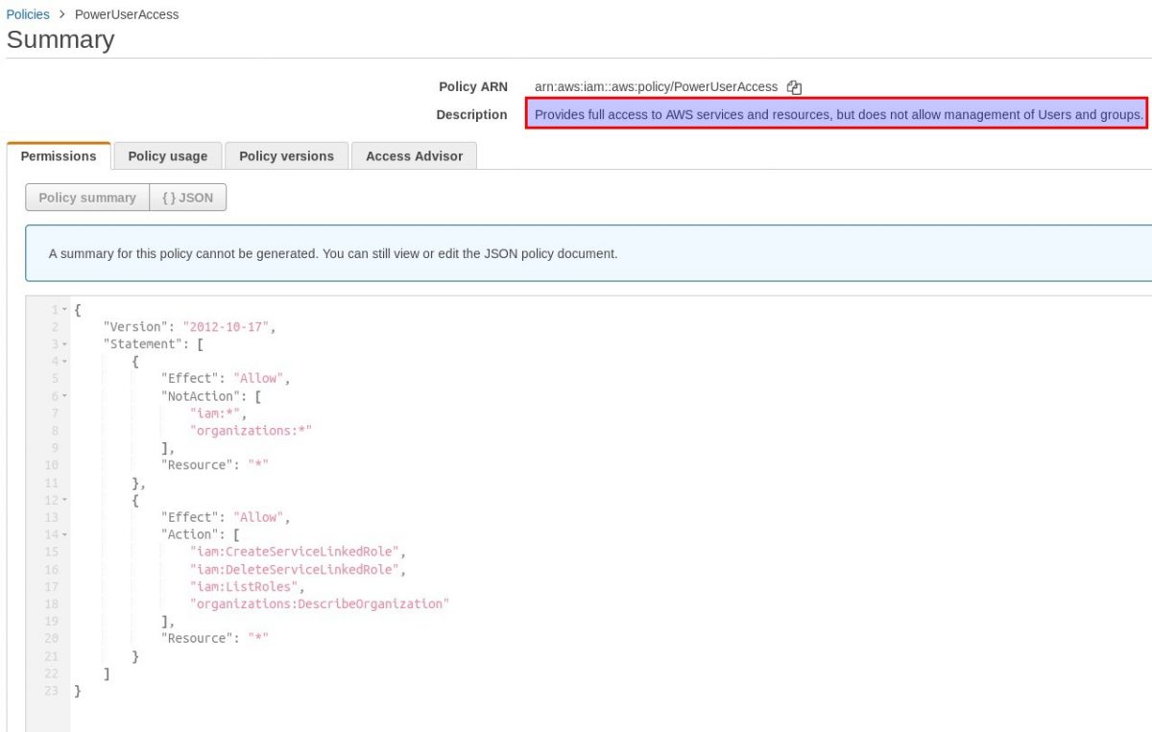Open the Policy usage tab
The image size is (1152, 732).
click(x=167, y=156)
